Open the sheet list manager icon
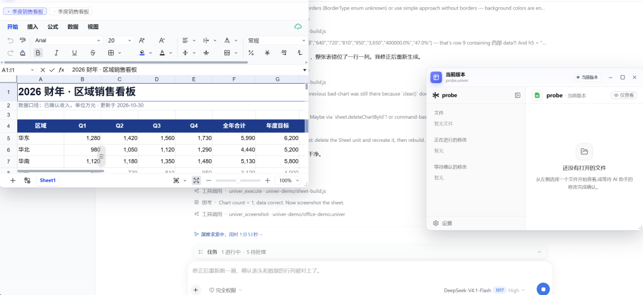 [27, 180]
